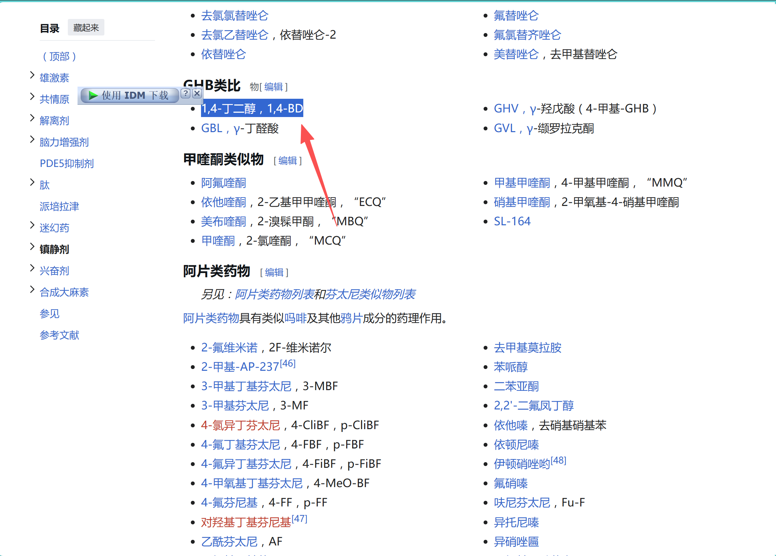The width and height of the screenshot is (776, 556).
Task: Open citation reference 46
Action: point(288,363)
